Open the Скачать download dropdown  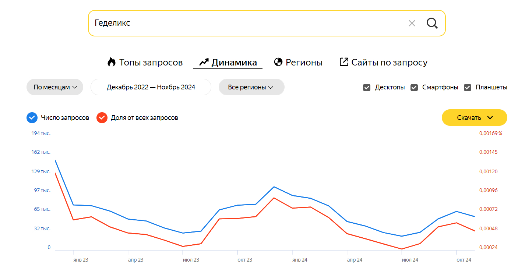coord(474,118)
